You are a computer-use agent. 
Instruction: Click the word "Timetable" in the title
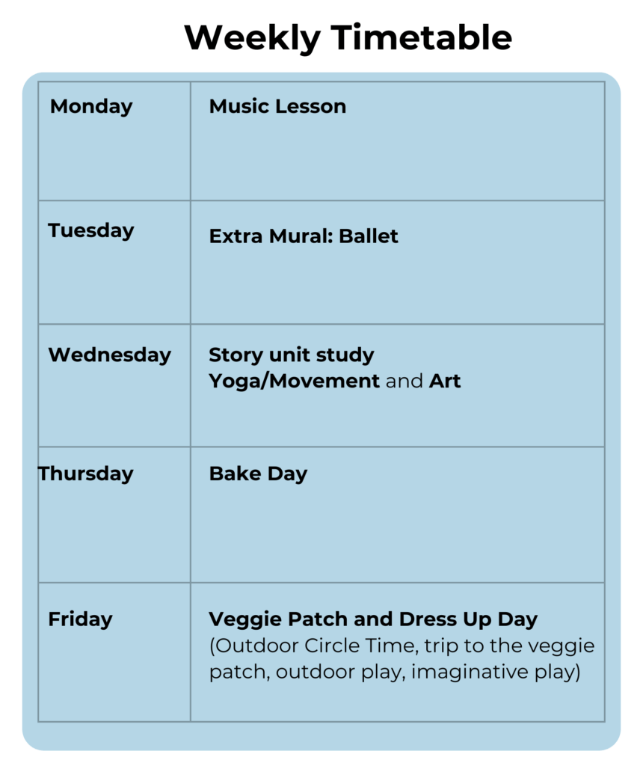pos(422,37)
